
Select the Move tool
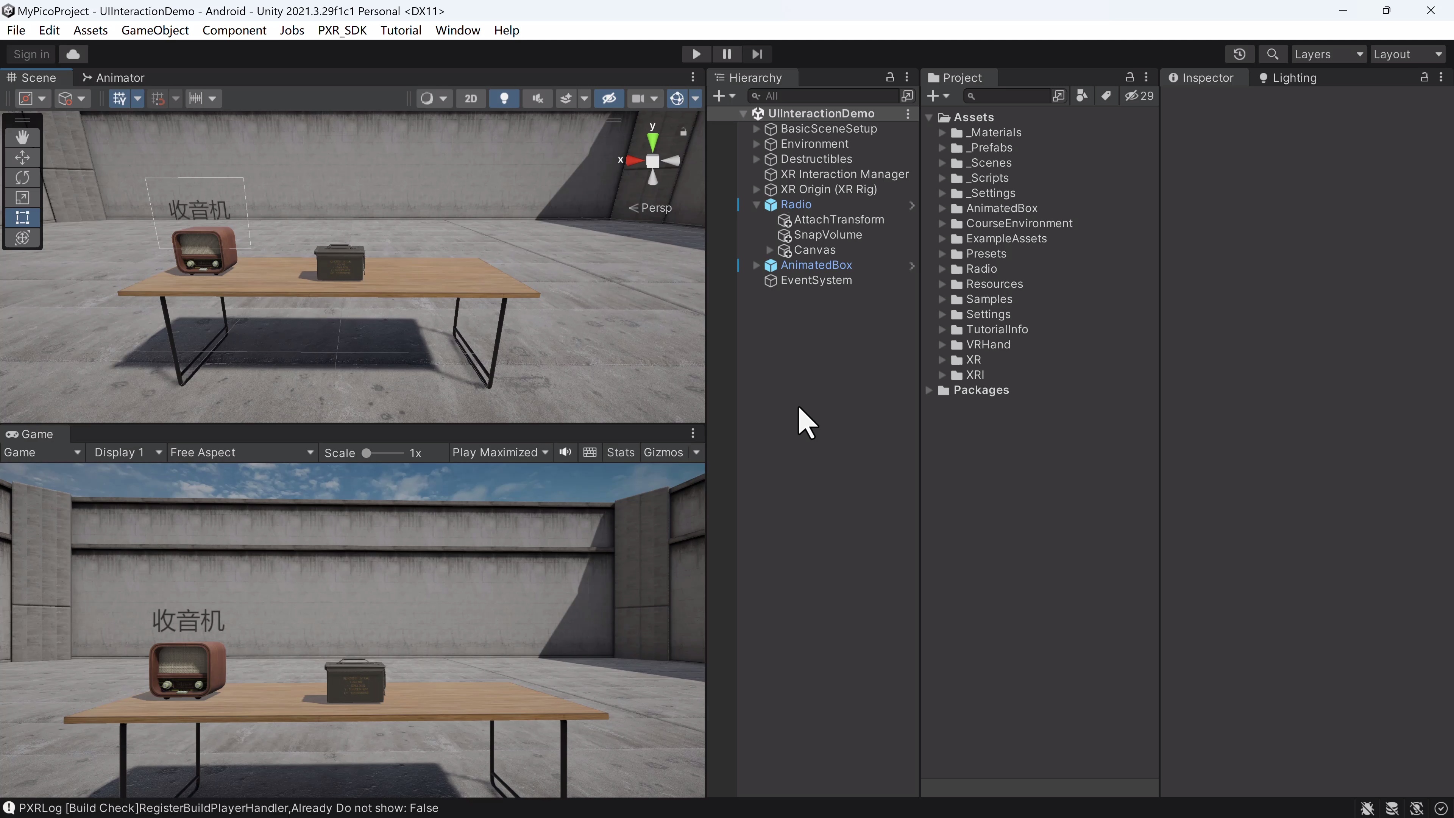tap(23, 158)
